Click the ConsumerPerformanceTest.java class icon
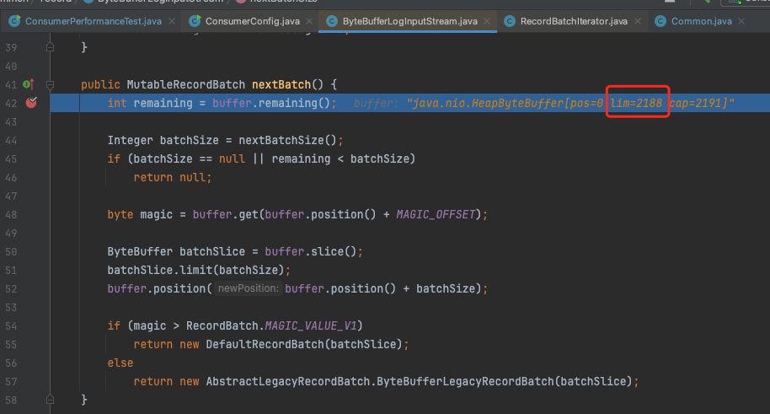The height and width of the screenshot is (414, 770). coord(11,21)
